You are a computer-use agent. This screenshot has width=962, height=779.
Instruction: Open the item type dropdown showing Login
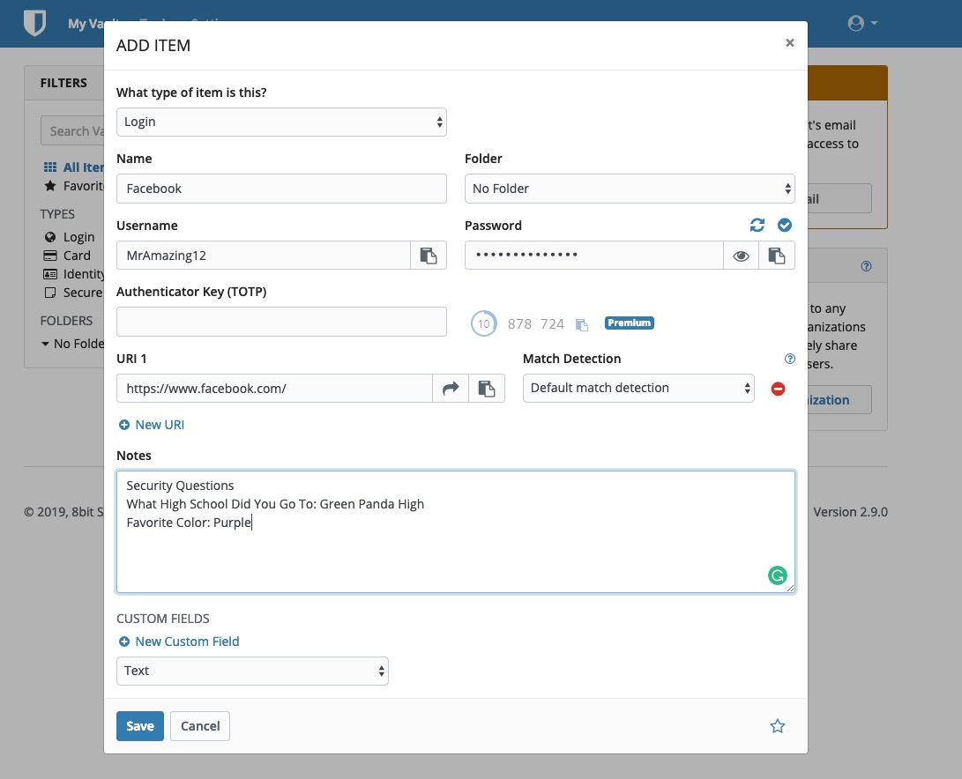281,122
